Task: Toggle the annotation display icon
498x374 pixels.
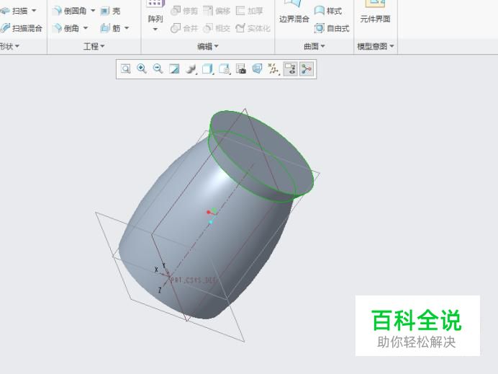Action: (x=290, y=68)
